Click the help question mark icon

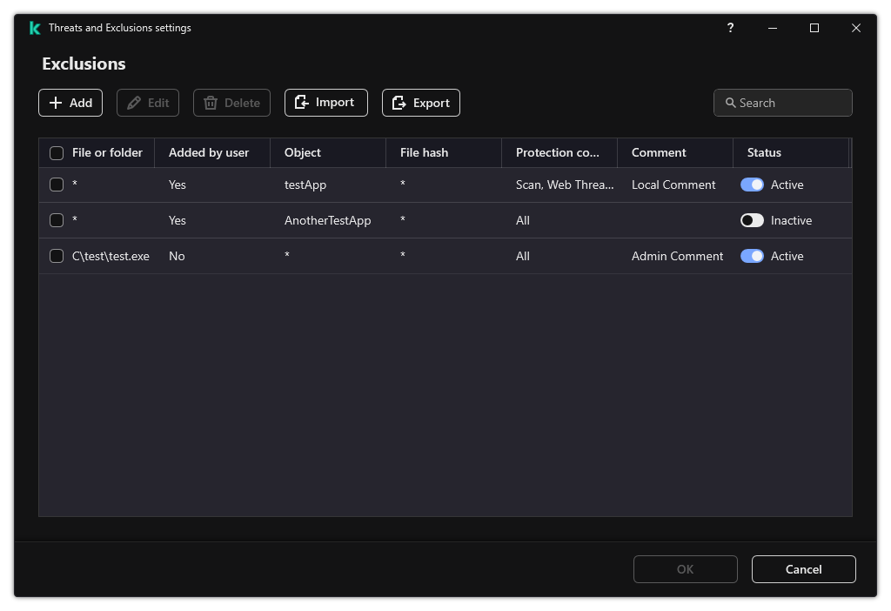pyautogui.click(x=730, y=28)
